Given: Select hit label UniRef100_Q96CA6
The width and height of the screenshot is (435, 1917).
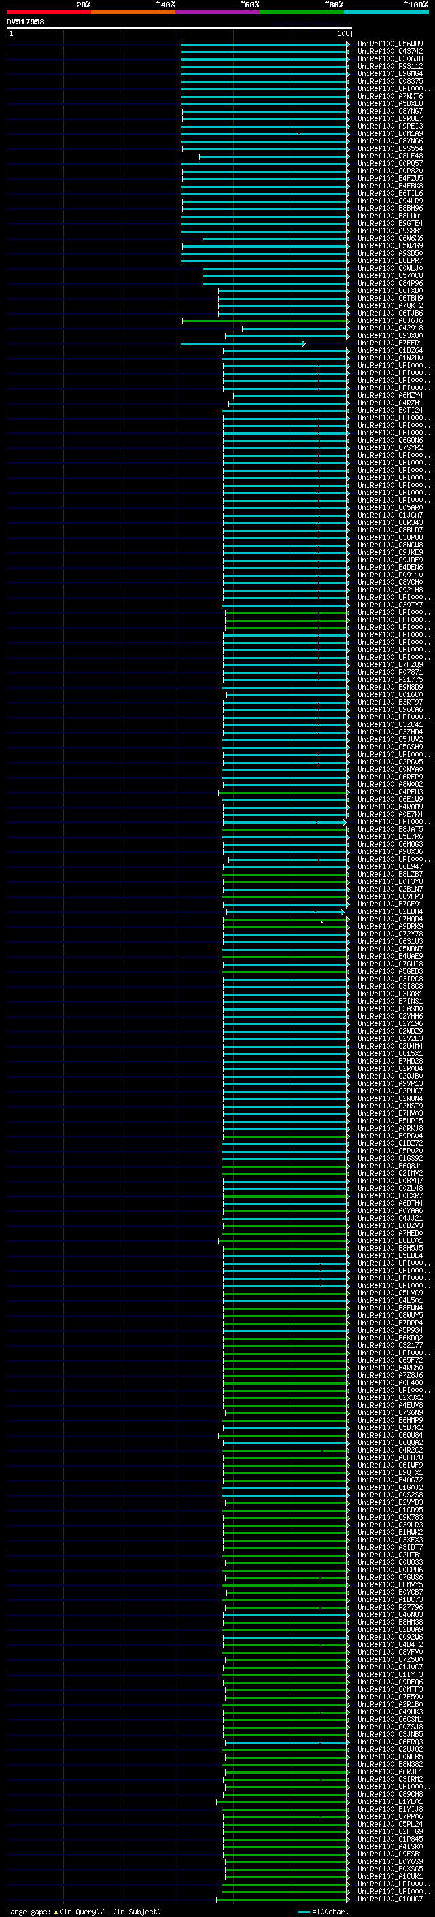Looking at the screenshot, I should (390, 709).
